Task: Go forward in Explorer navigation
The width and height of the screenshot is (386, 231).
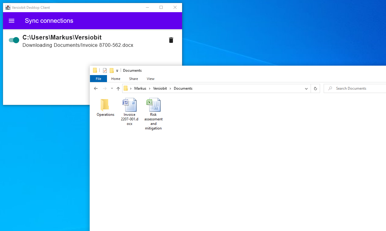Action: pos(105,88)
